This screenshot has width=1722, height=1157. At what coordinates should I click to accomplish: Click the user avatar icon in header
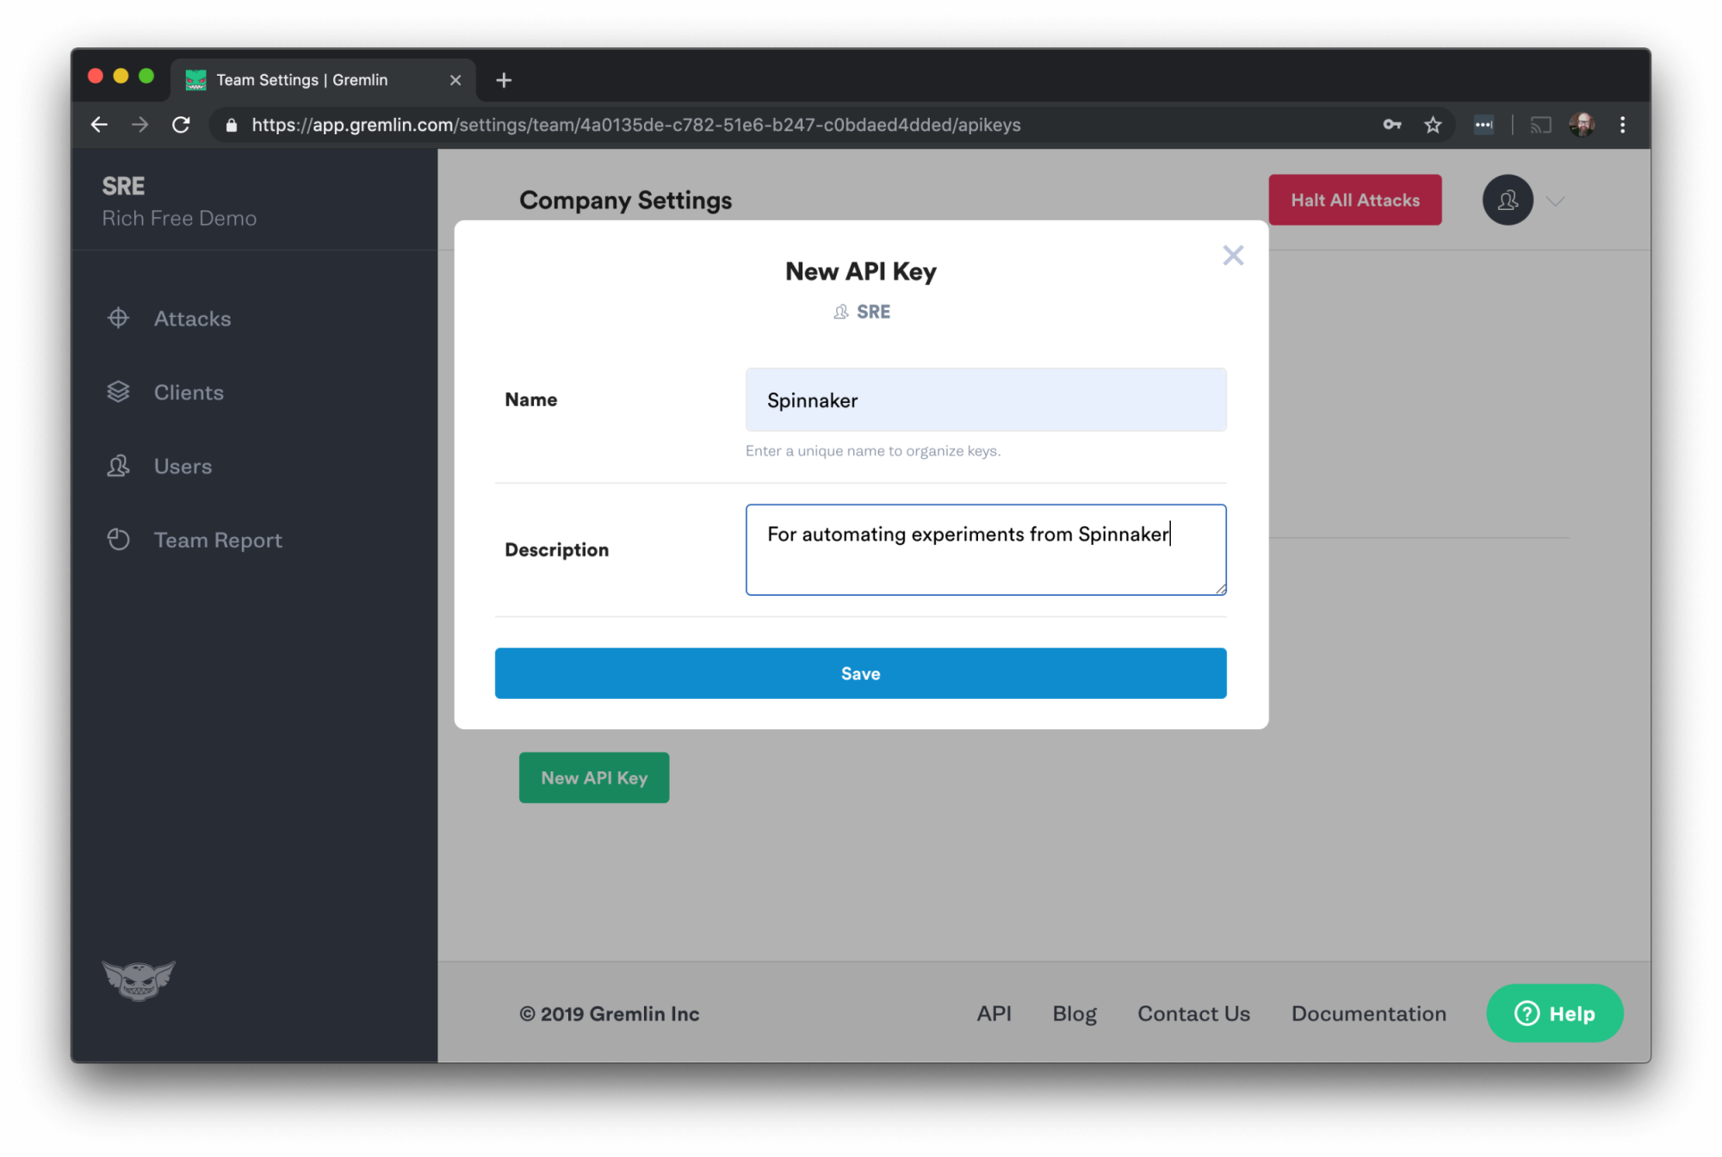(1507, 200)
